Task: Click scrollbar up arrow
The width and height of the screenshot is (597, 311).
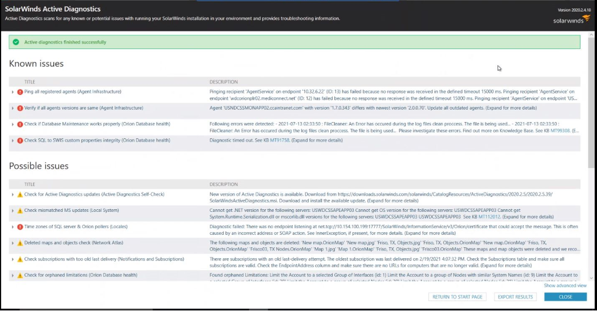Action: click(591, 35)
